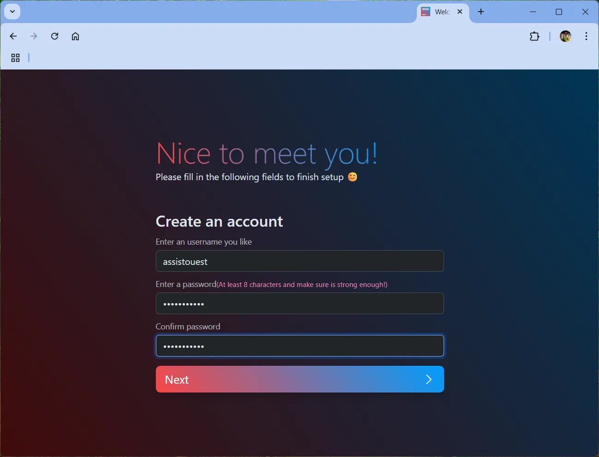Expand the tab search dropdown

coord(12,12)
